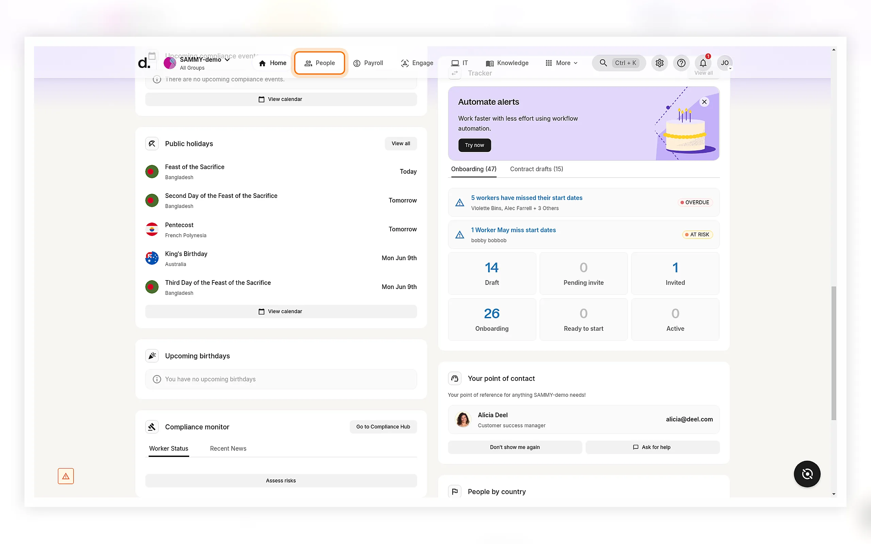Viewport: 871px width, 544px height.
Task: Switch to the Recent News tab
Action: [x=228, y=448]
